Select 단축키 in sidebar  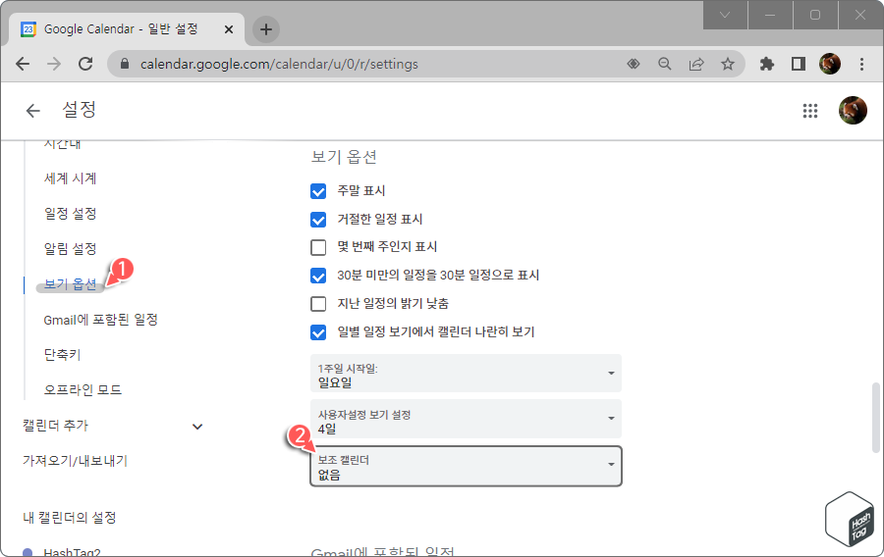62,354
